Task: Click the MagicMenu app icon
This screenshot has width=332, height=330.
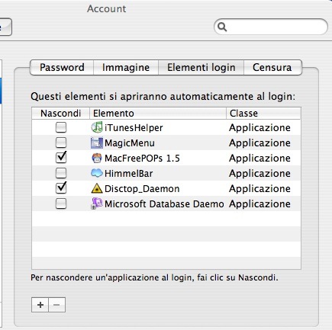Action: click(97, 143)
